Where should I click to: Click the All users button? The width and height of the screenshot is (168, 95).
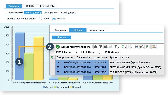point(61,38)
